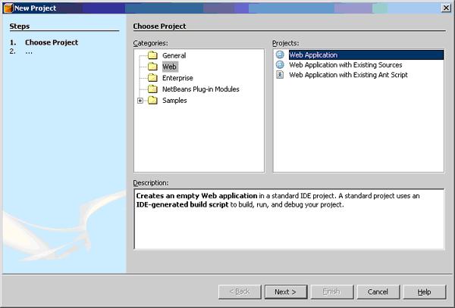455x308 pixels.
Task: Click the Samples folder icon
Action: coord(152,101)
